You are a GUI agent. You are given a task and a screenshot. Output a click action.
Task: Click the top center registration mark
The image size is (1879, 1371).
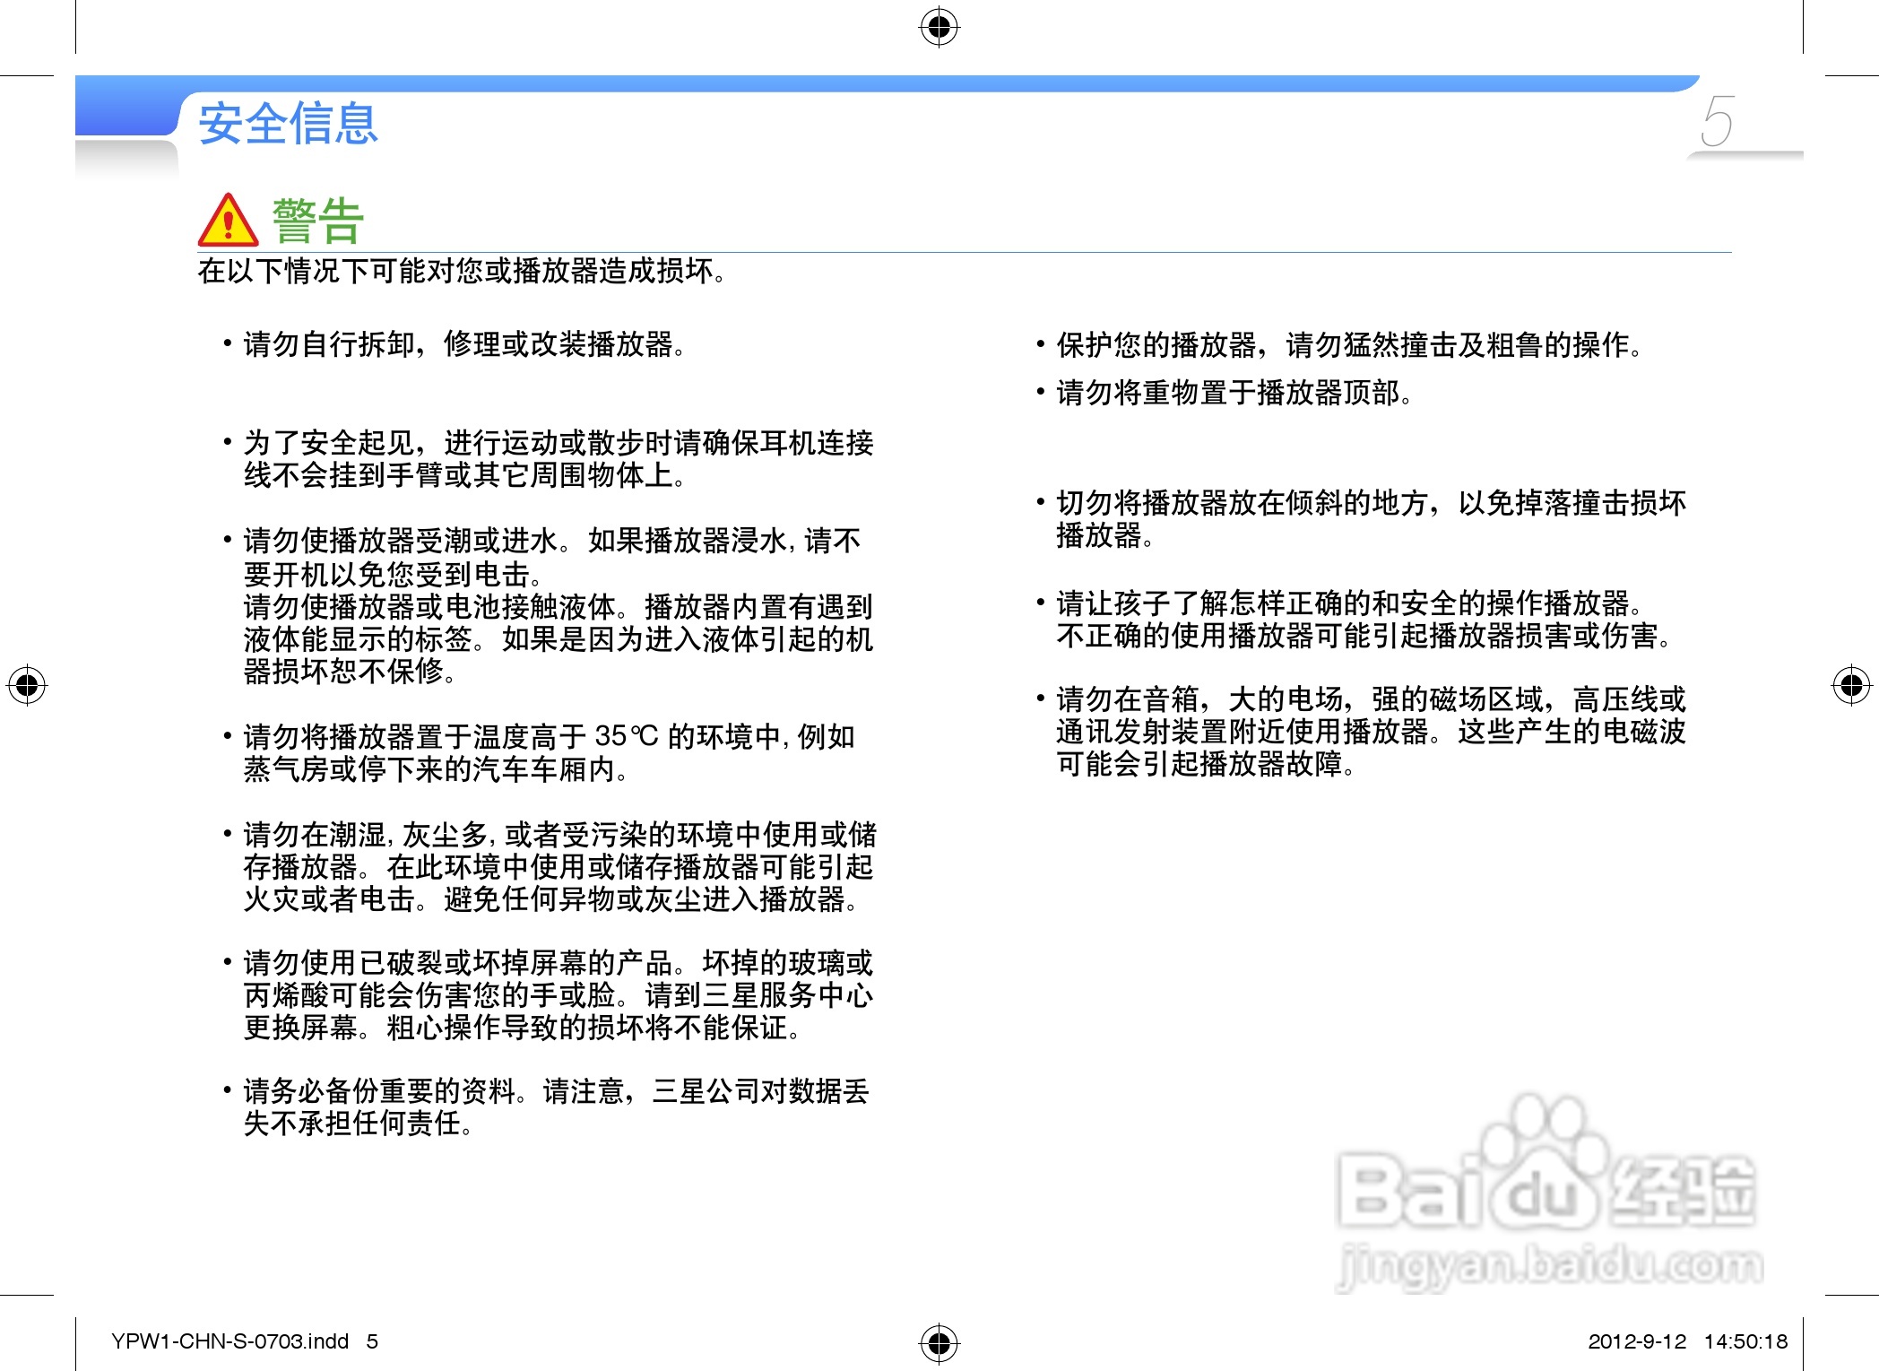tap(939, 28)
